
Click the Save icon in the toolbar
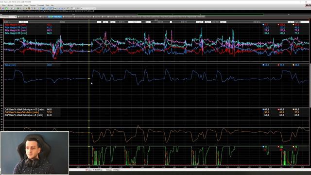(x=2, y=8)
